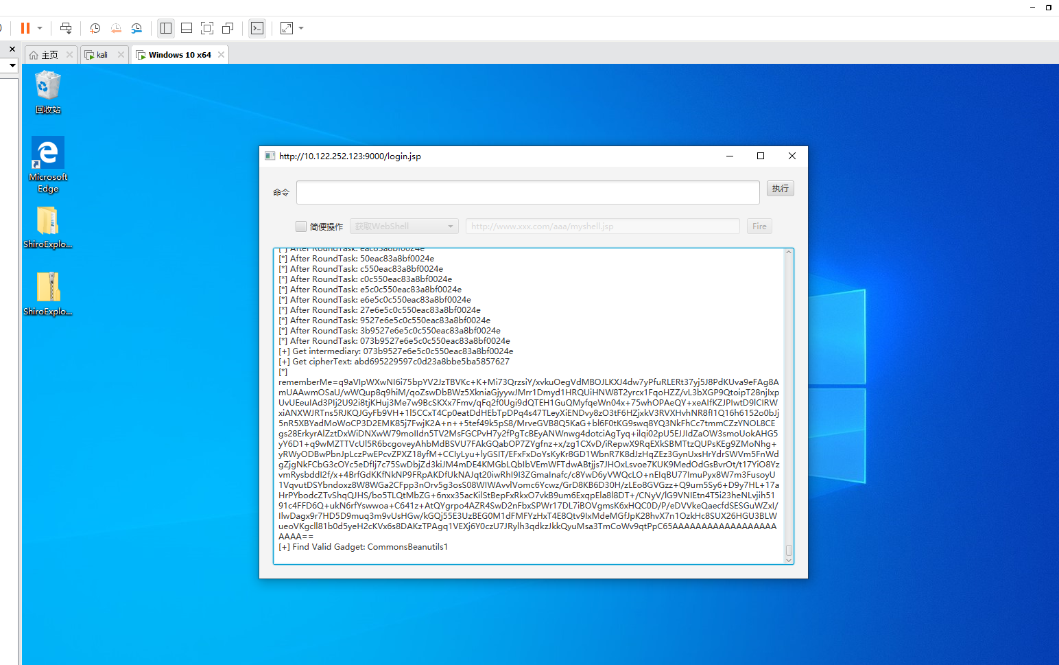Viewport: 1059px width, 665px height.
Task: Click the webshell URL input field
Action: (603, 226)
